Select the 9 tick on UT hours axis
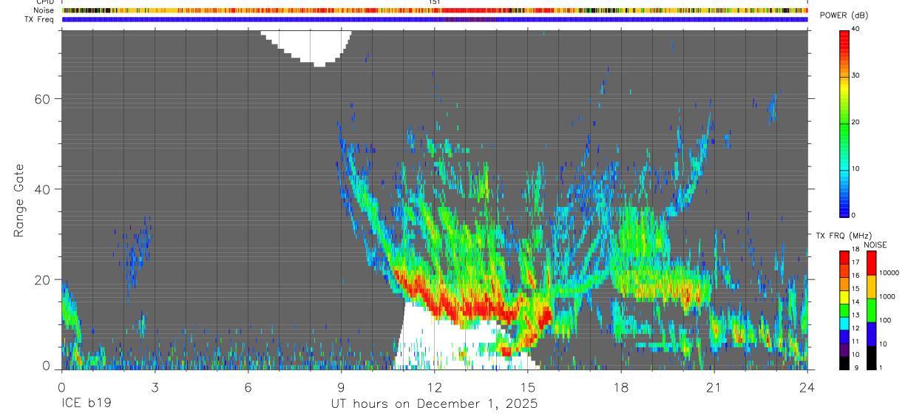908x419 pixels. [x=341, y=386]
